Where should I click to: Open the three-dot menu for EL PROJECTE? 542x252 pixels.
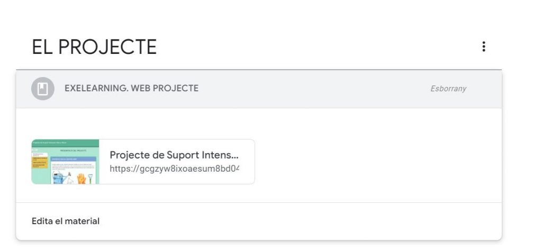(x=483, y=46)
